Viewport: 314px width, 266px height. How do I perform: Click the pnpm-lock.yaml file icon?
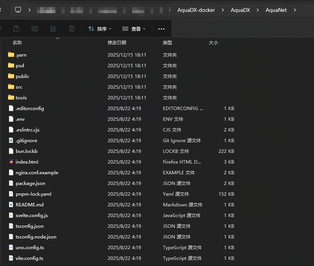[11, 194]
